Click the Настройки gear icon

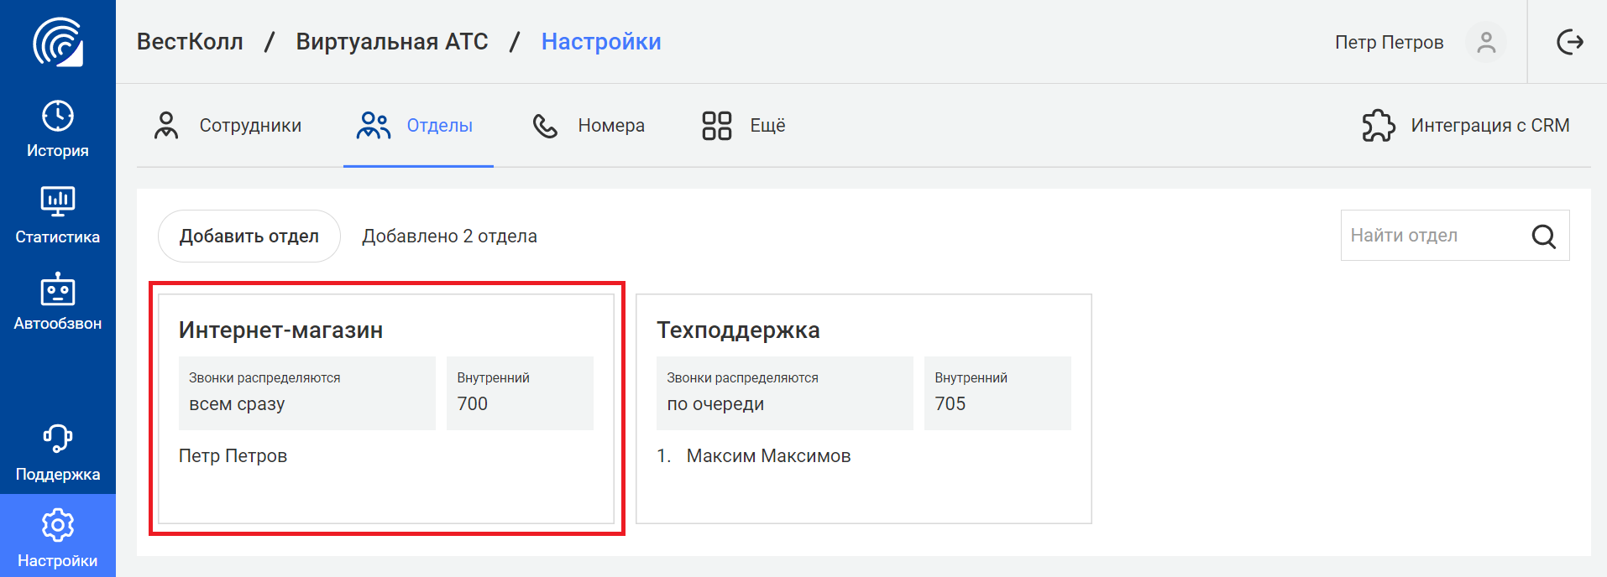click(58, 525)
